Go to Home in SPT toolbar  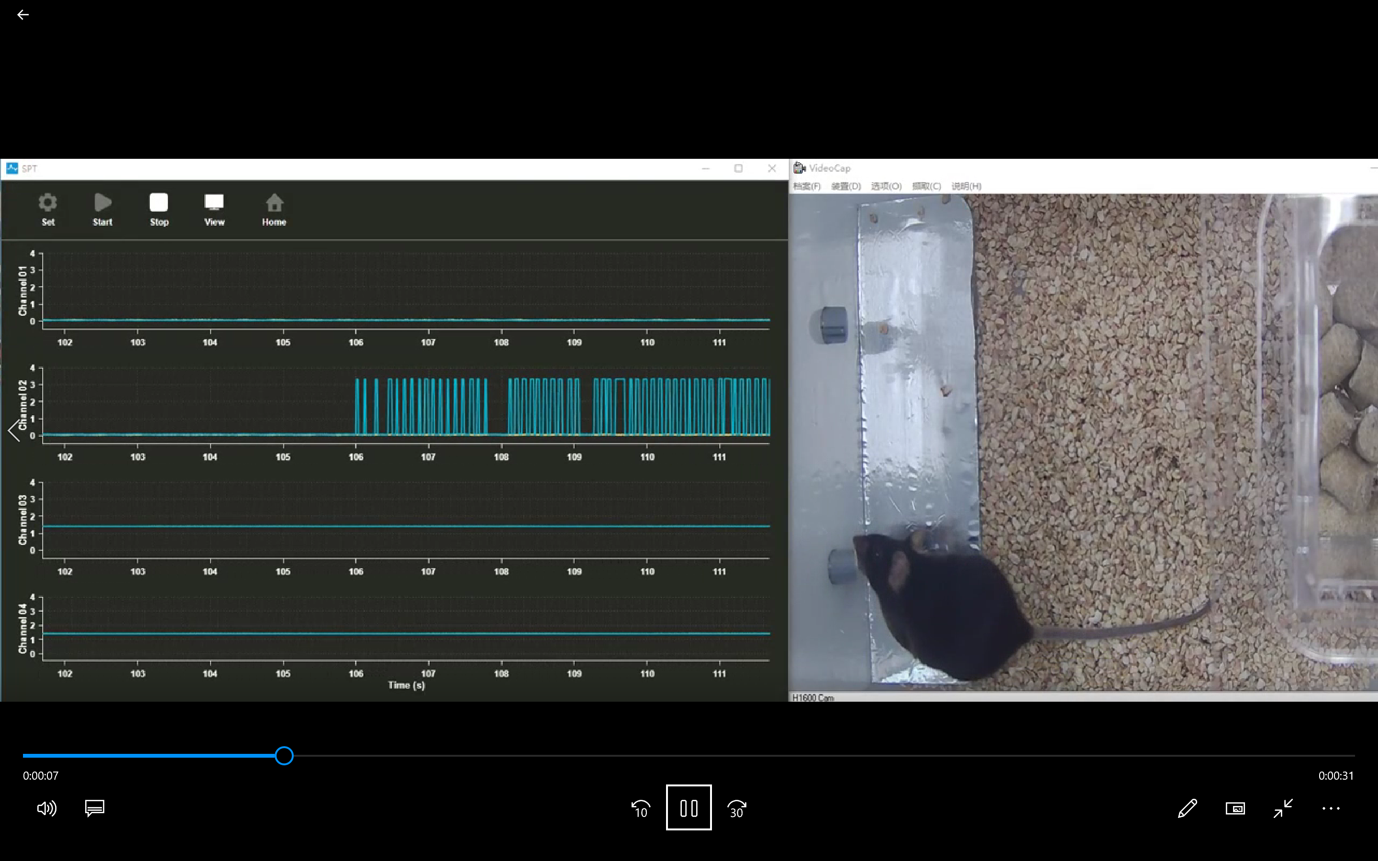click(274, 209)
